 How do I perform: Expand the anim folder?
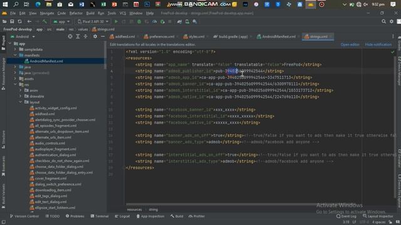tap(21, 90)
